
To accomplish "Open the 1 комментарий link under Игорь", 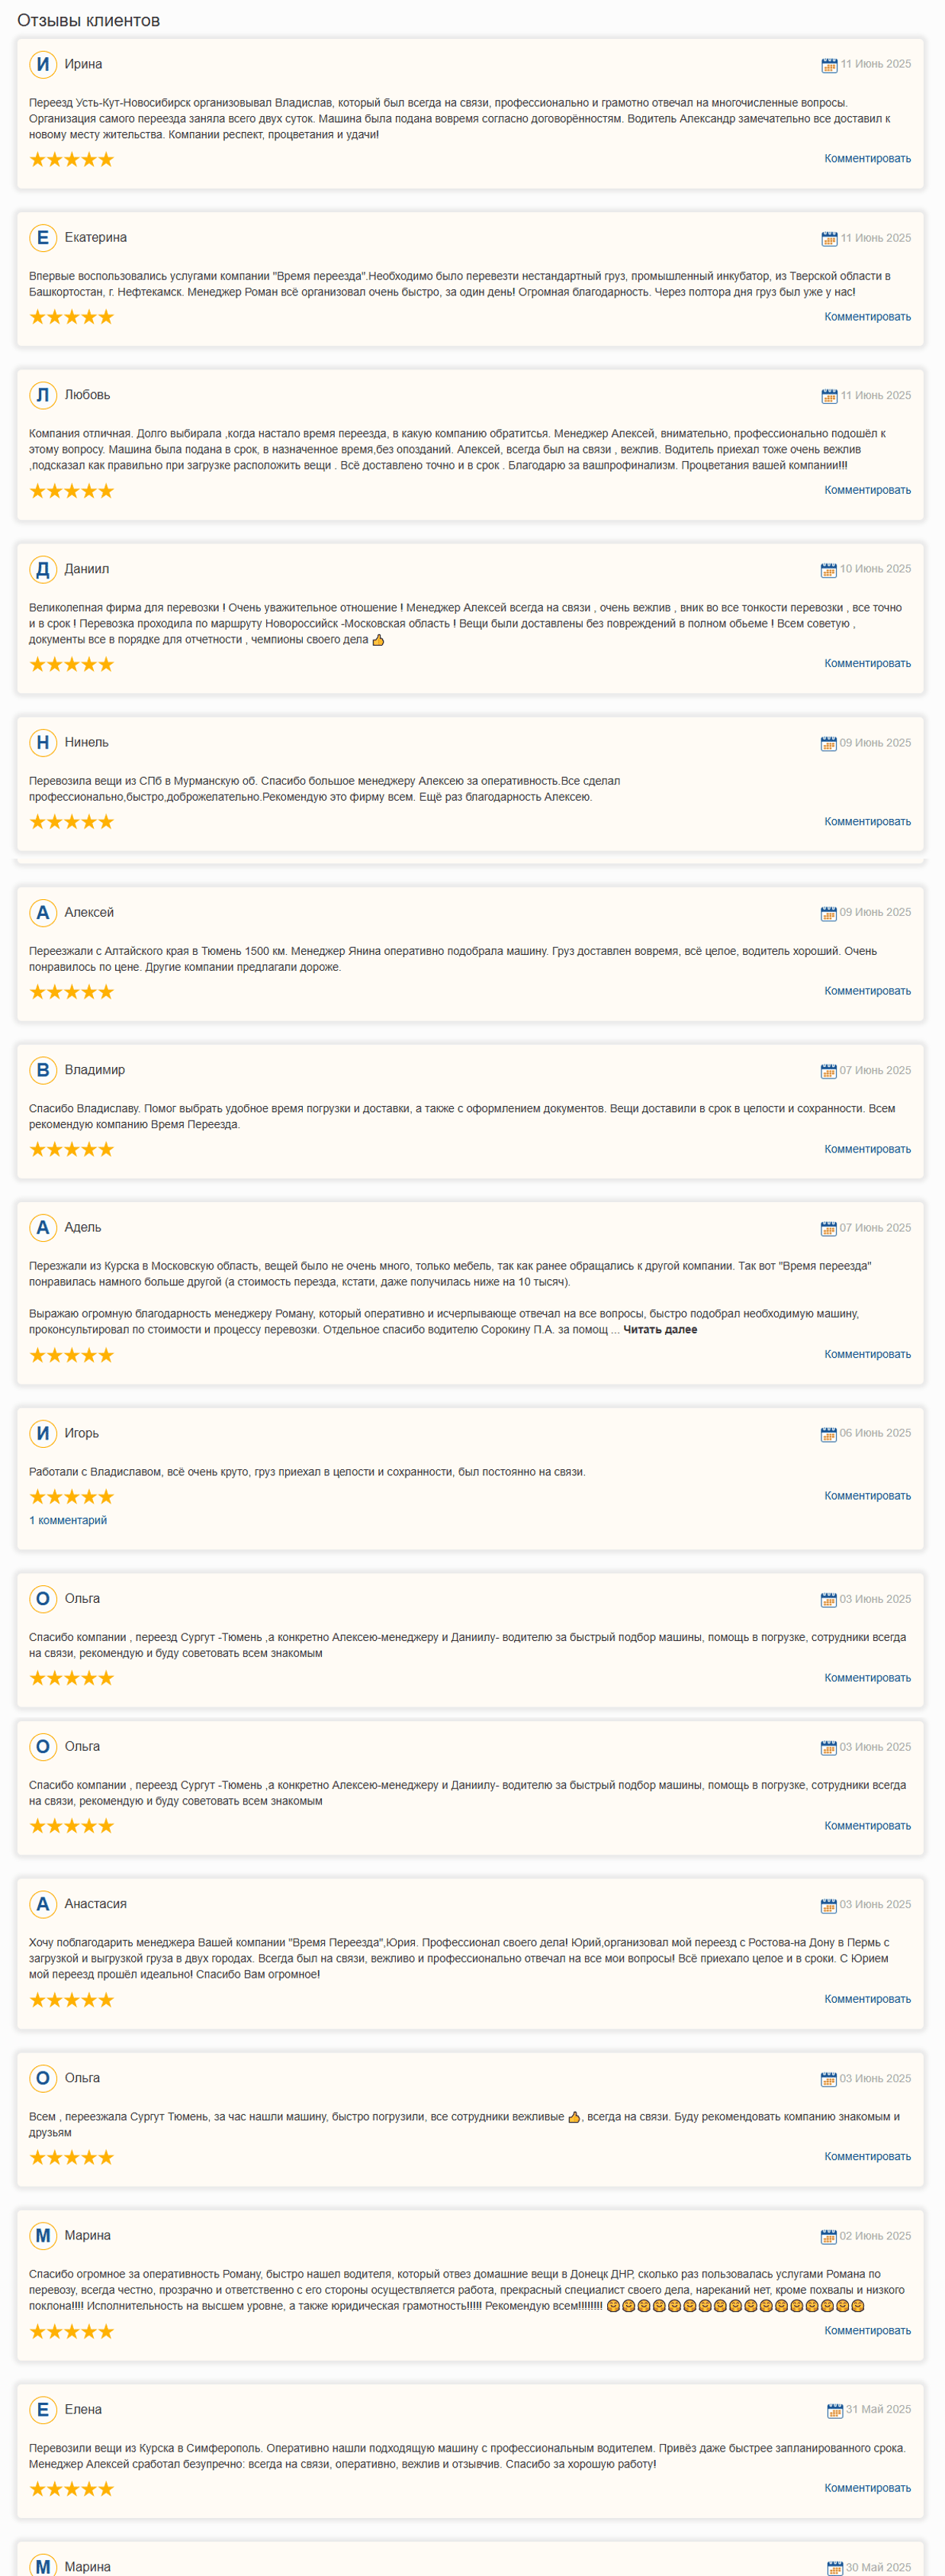I will tap(68, 1521).
